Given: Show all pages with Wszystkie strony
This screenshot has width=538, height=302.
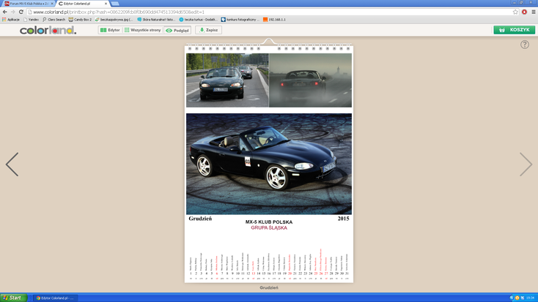Looking at the screenshot, I should click(142, 30).
